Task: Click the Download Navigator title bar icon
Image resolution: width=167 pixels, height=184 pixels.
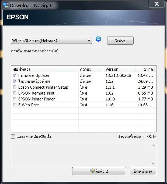Action: point(6,5)
